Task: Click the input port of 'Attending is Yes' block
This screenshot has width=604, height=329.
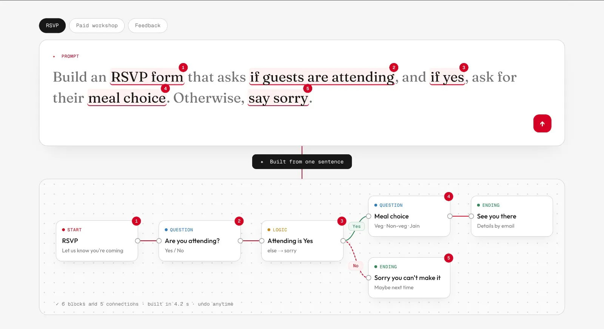Action: pos(262,241)
